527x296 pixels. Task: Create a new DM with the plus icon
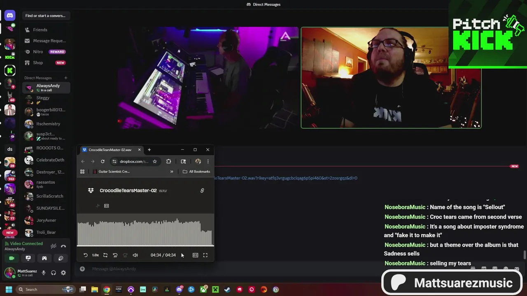[65, 78]
